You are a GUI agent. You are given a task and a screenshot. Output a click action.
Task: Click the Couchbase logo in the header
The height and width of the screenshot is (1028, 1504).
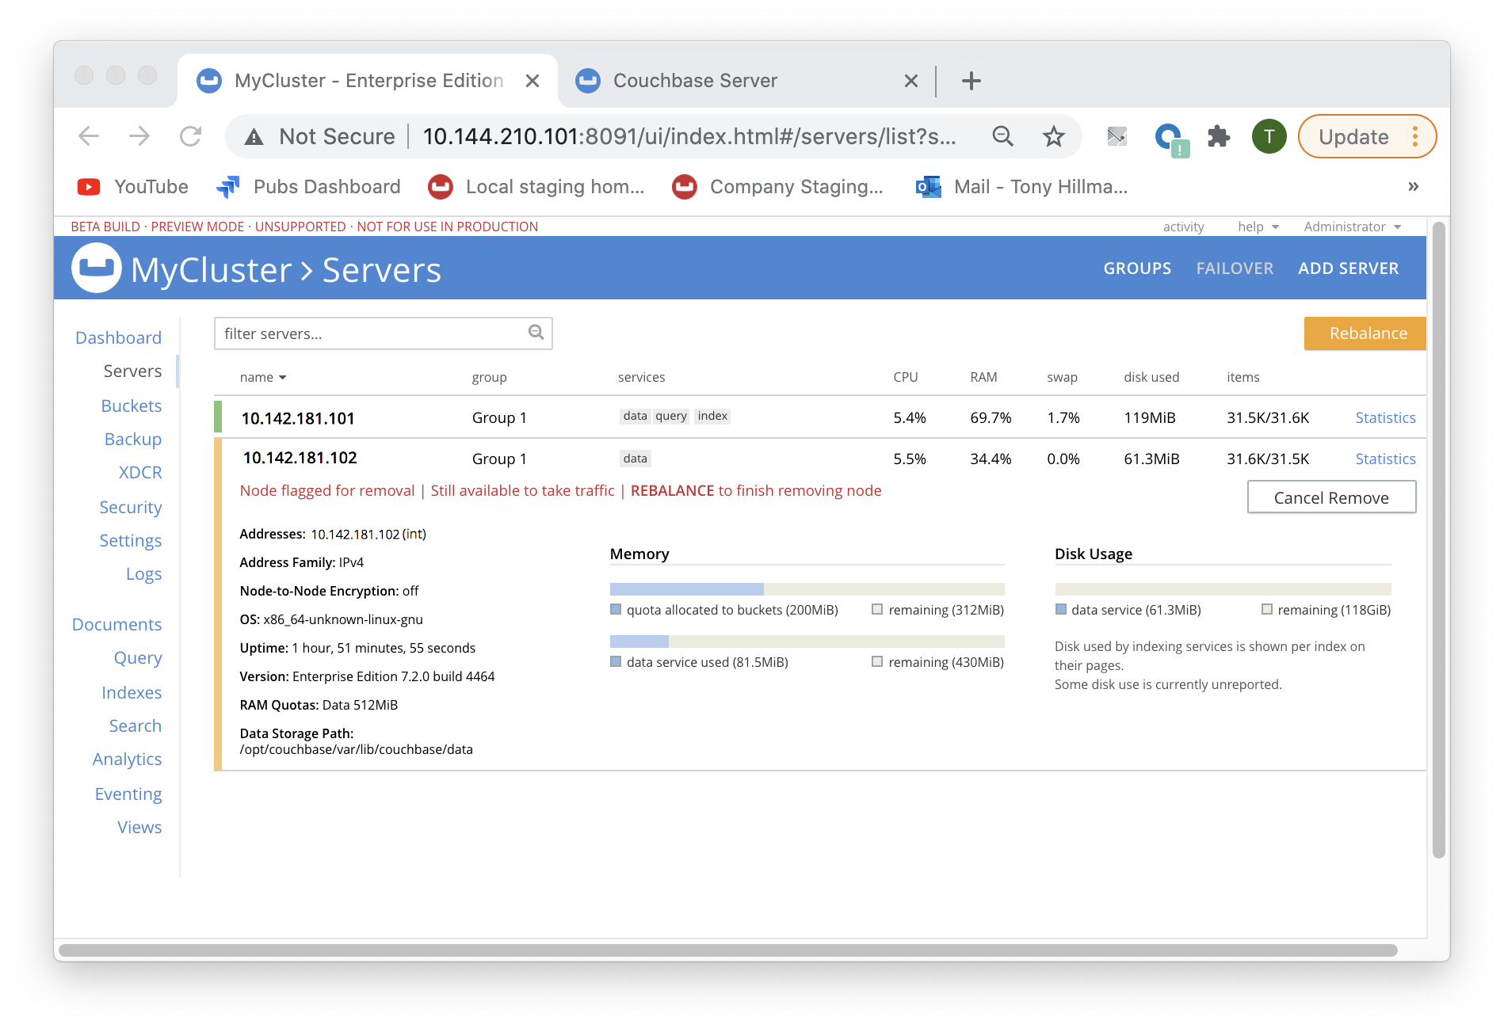pyautogui.click(x=96, y=268)
